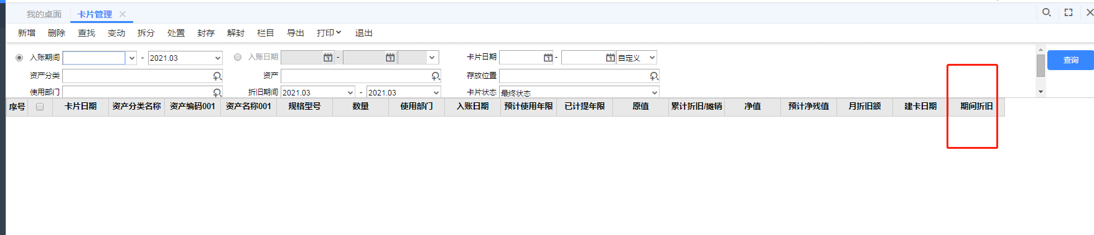Open calendar for 入账日期 end date
This screenshot has width=1094, height=235.
(390, 58)
